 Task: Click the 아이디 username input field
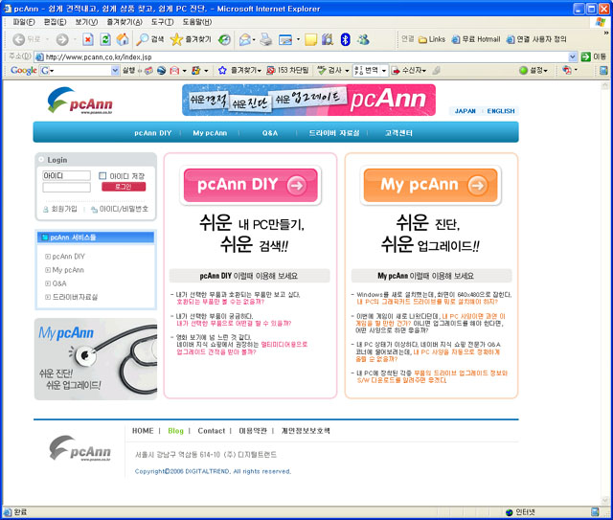pyautogui.click(x=66, y=175)
